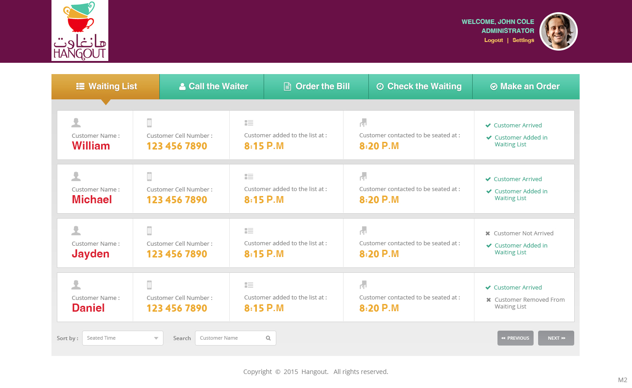Click the list icon in Jayden's row

[249, 231]
